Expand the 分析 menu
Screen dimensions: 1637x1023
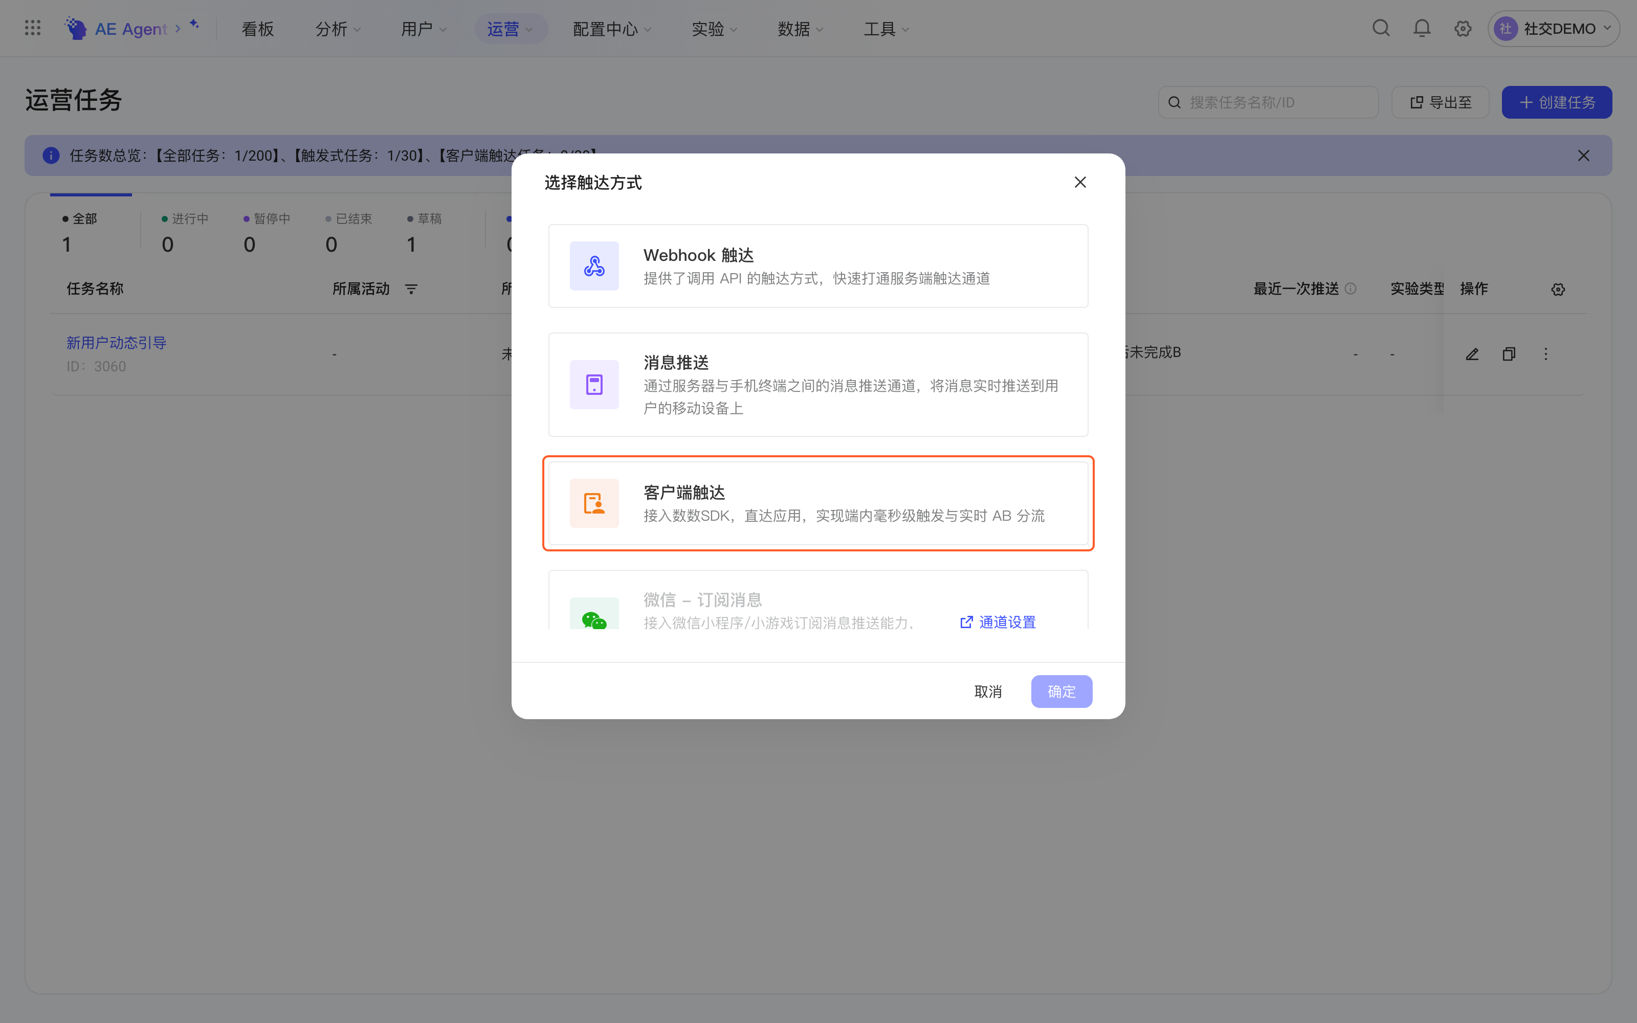[x=338, y=29]
